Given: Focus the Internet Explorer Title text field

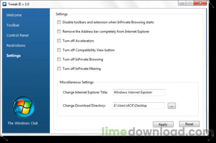Looking at the screenshot, I should click(139, 92).
